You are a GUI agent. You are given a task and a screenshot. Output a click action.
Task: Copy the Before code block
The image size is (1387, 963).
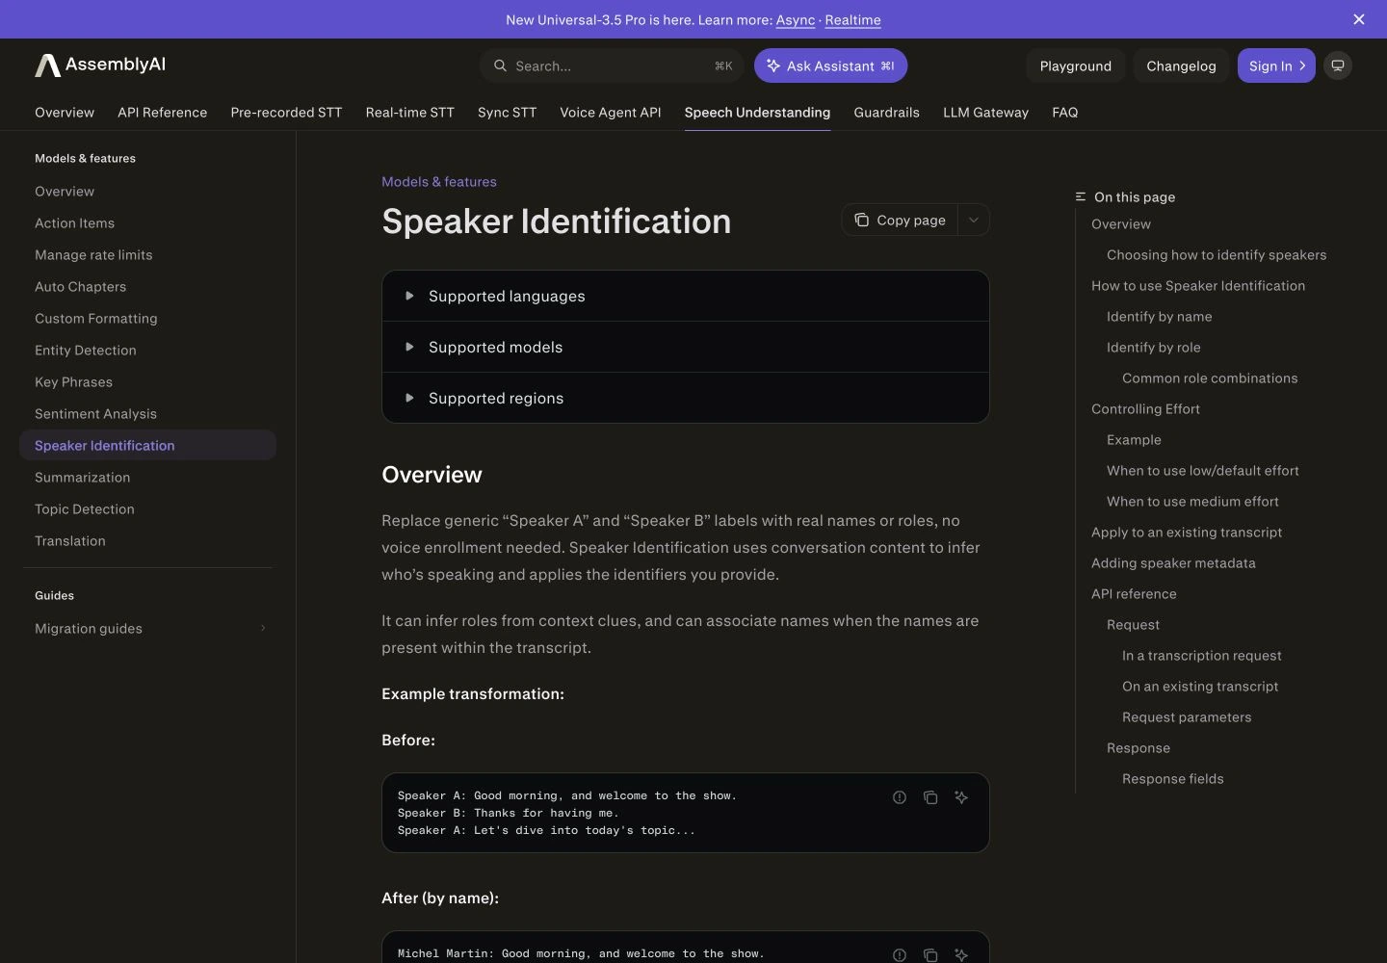(x=930, y=797)
